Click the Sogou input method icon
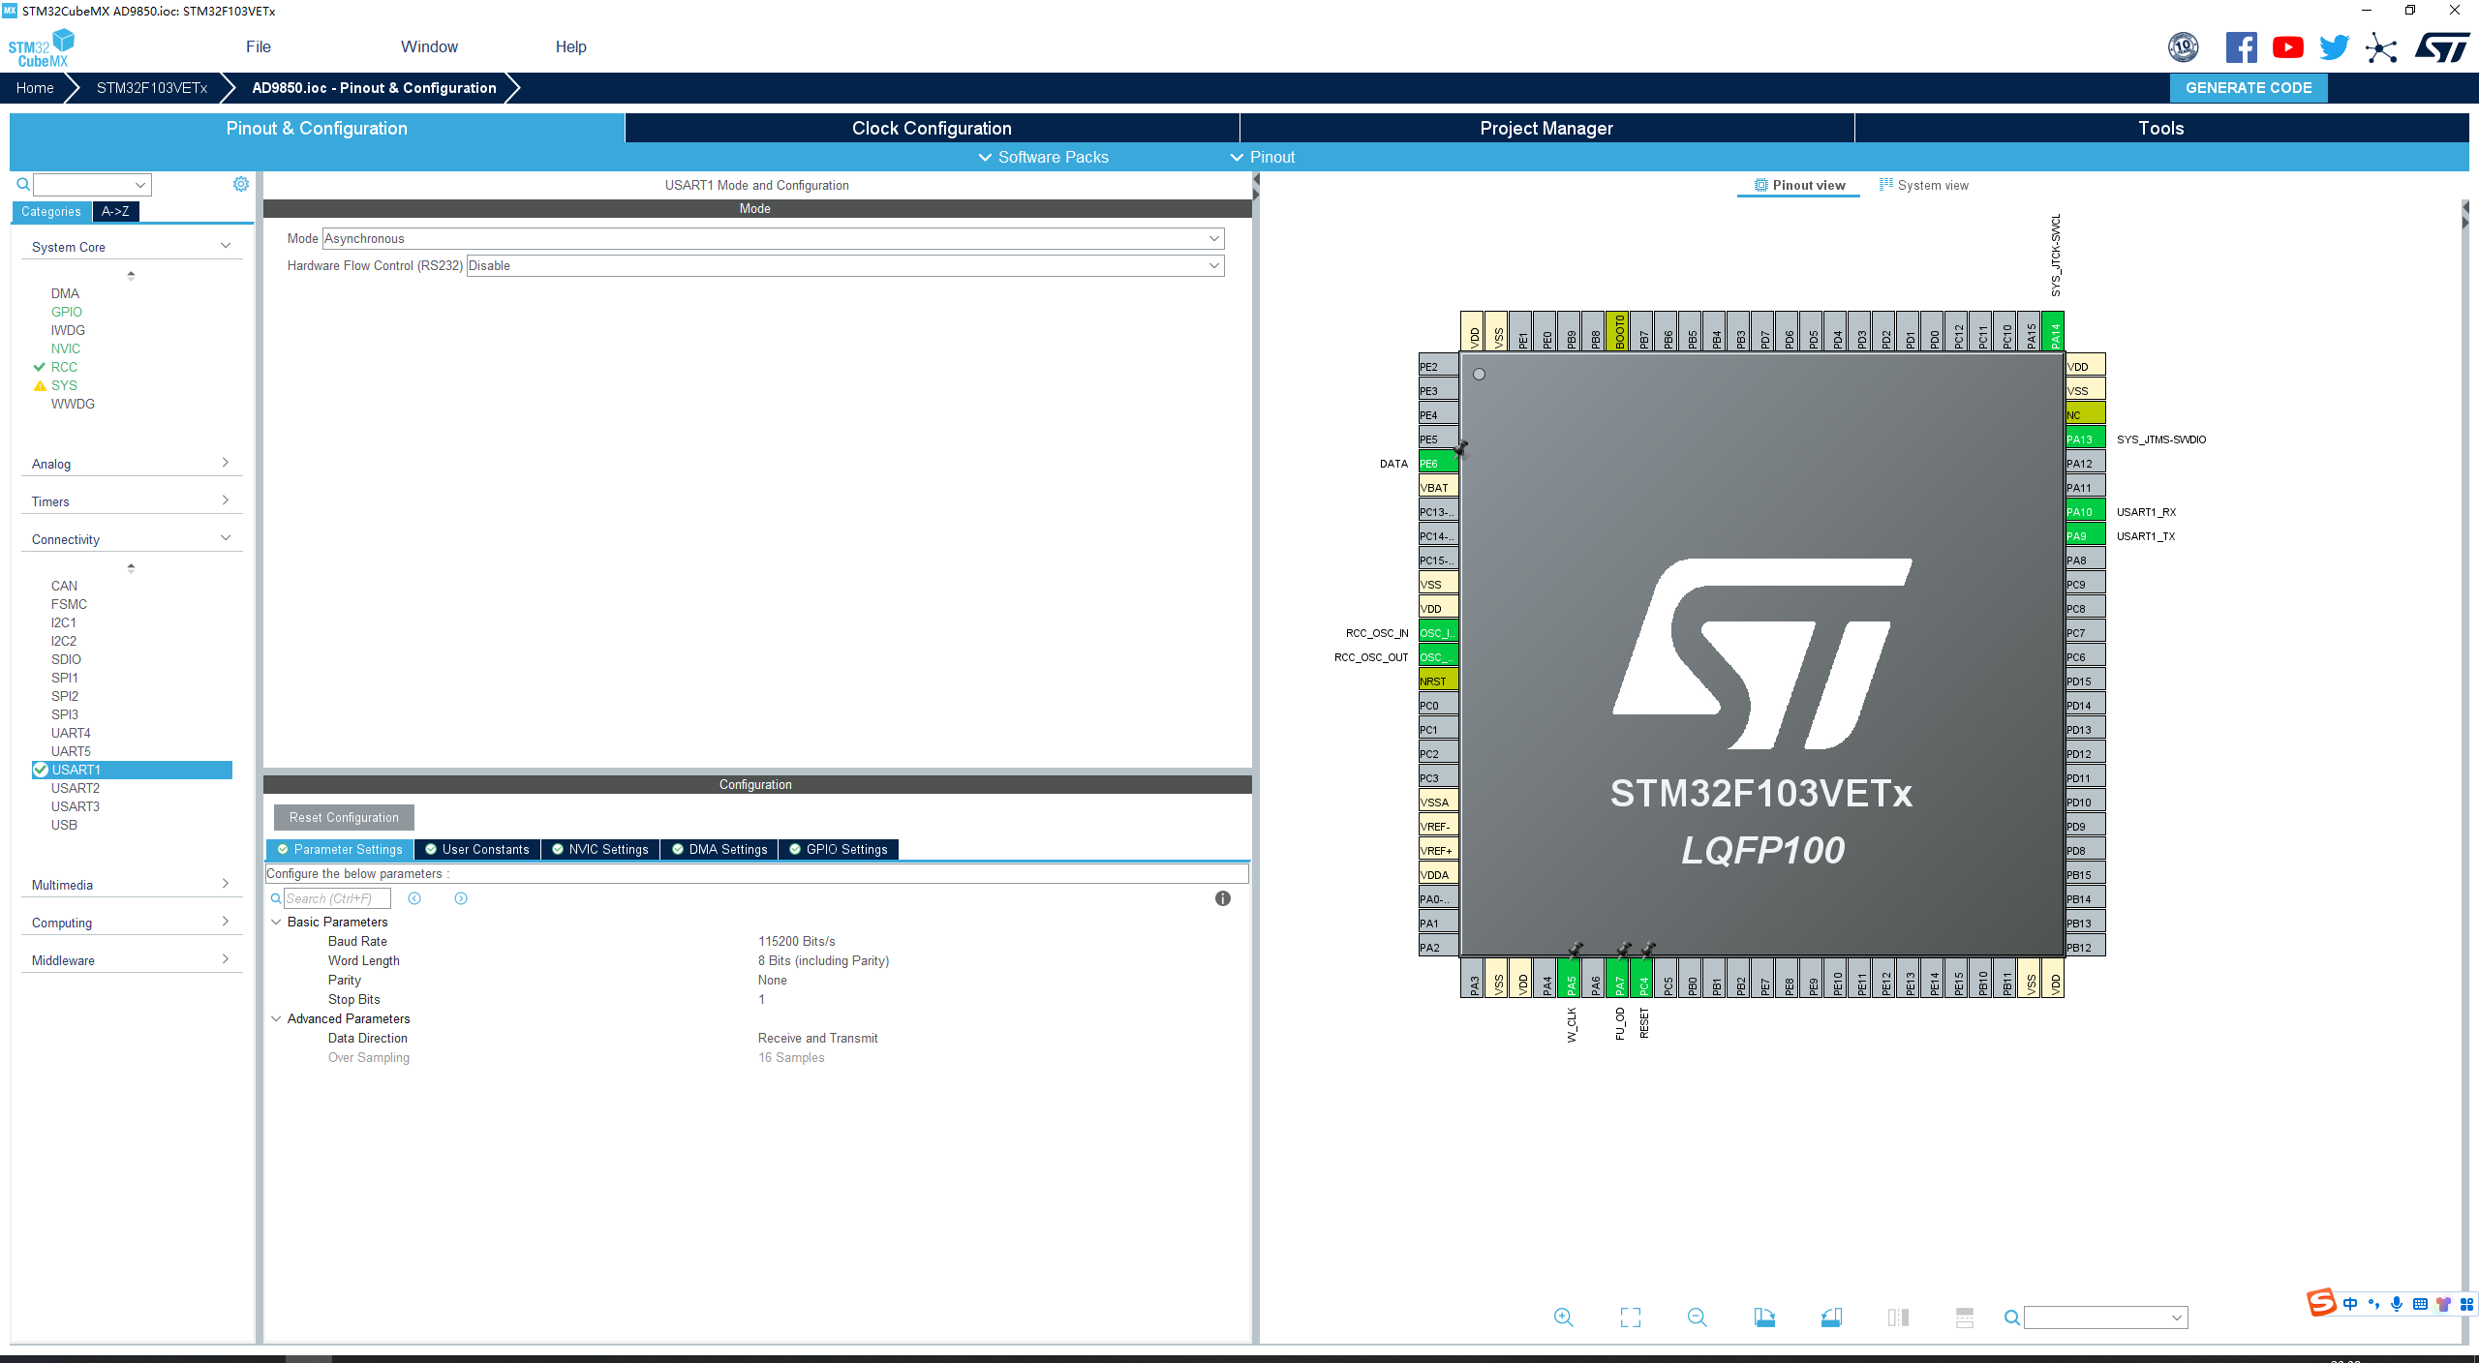This screenshot has width=2479, height=1363. tap(2321, 1303)
